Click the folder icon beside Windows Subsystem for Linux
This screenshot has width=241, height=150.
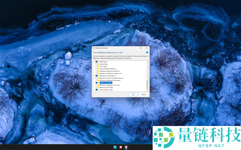tap(98, 85)
